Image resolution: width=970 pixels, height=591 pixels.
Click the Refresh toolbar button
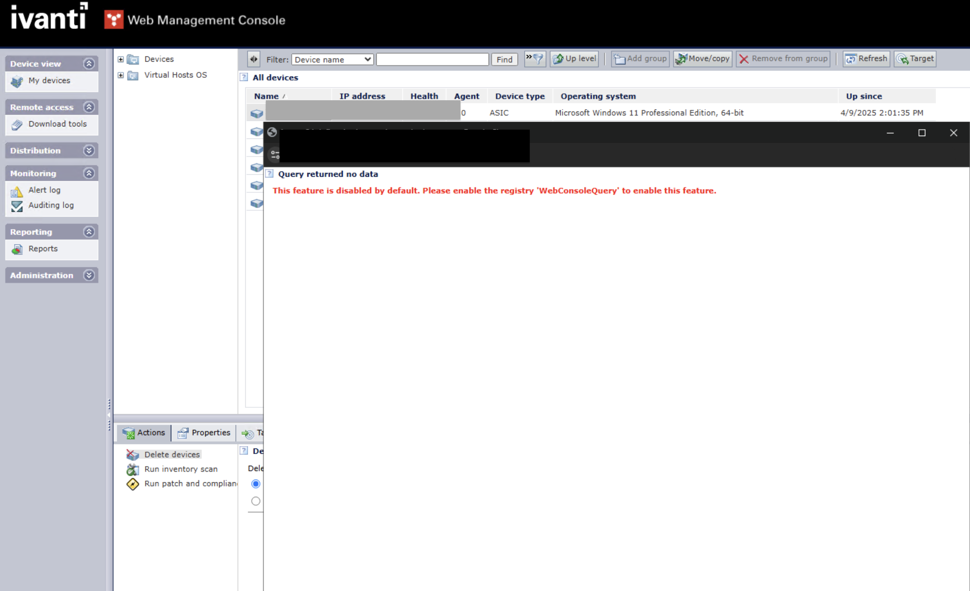[866, 59]
